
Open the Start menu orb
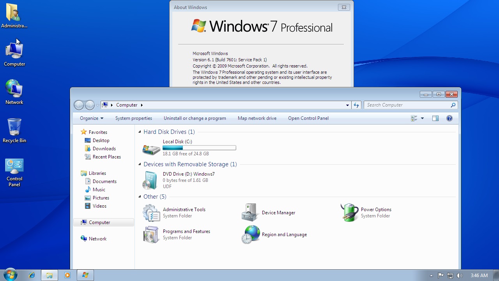(10, 275)
